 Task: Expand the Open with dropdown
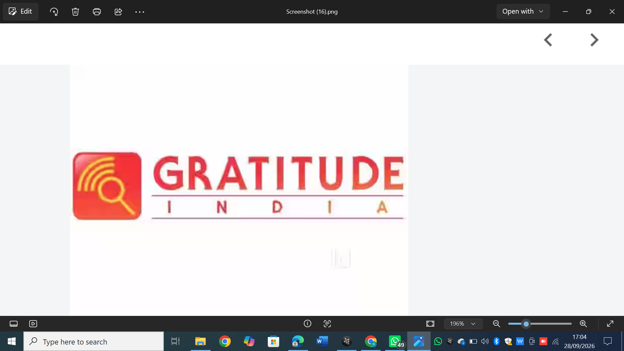coord(523,11)
